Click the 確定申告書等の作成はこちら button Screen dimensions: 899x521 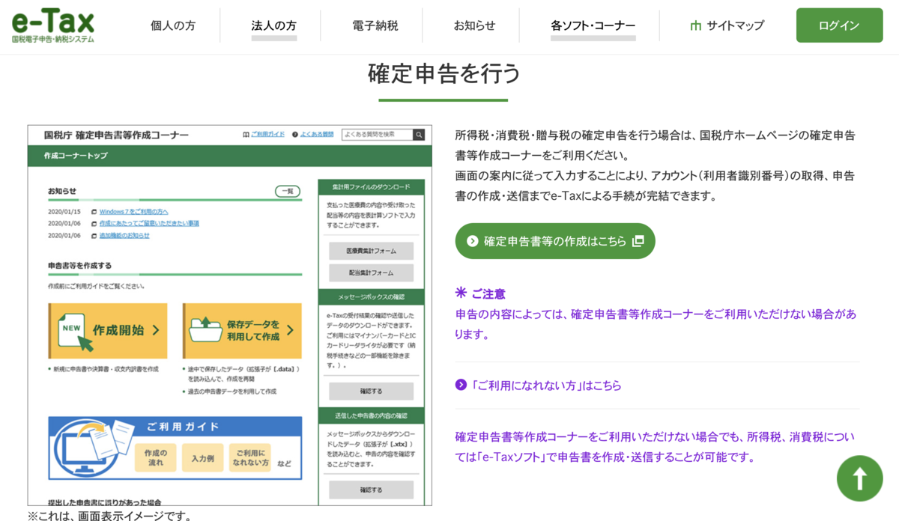(x=555, y=241)
